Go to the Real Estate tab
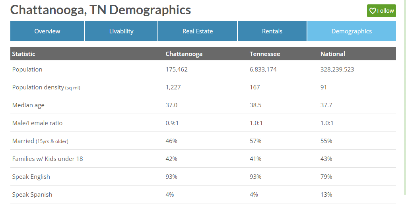The image size is (406, 205). pos(198,31)
